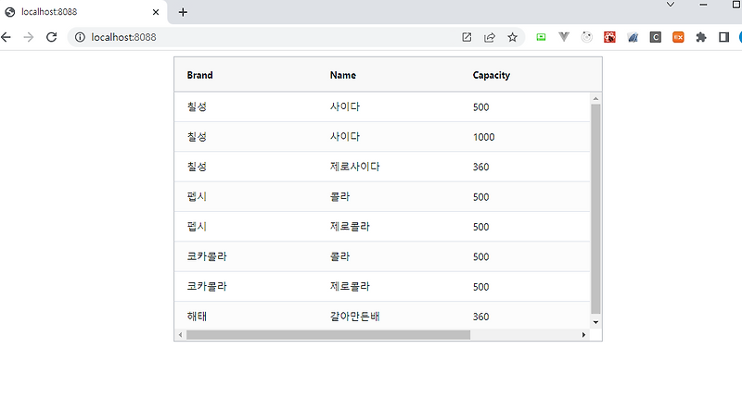Click the orange extension icon
The width and height of the screenshot is (742, 398).
(x=678, y=37)
